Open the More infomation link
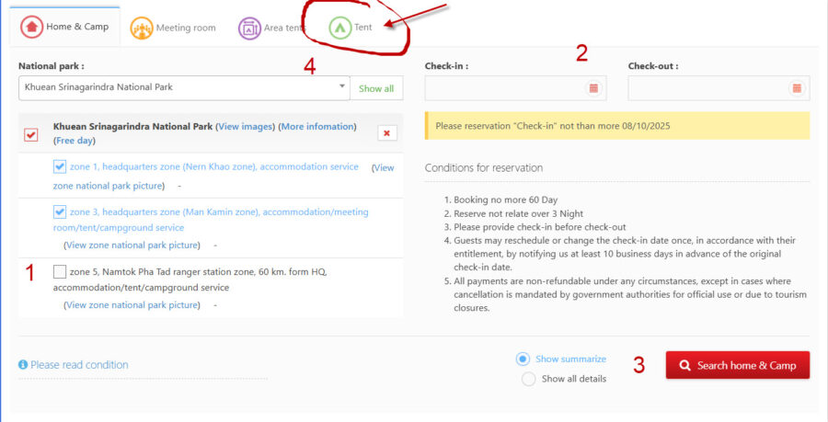This screenshot has height=422, width=828. [x=317, y=127]
